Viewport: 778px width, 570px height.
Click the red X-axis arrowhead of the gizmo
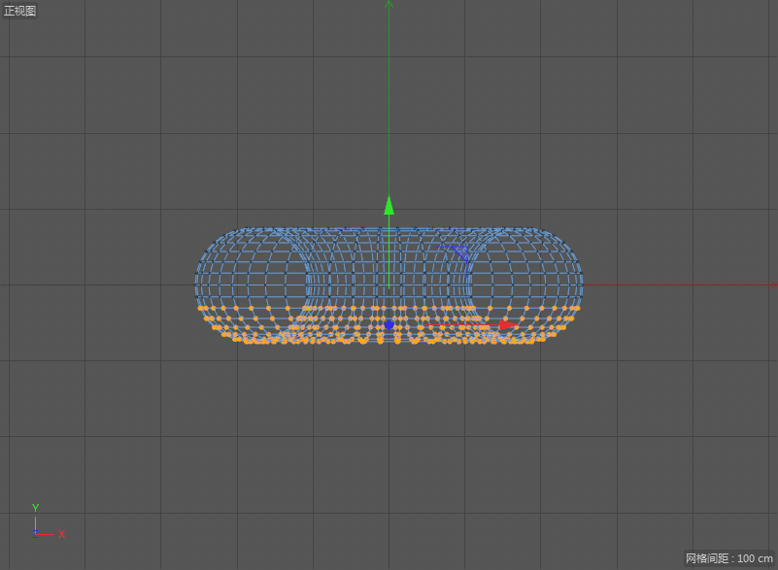click(x=505, y=324)
